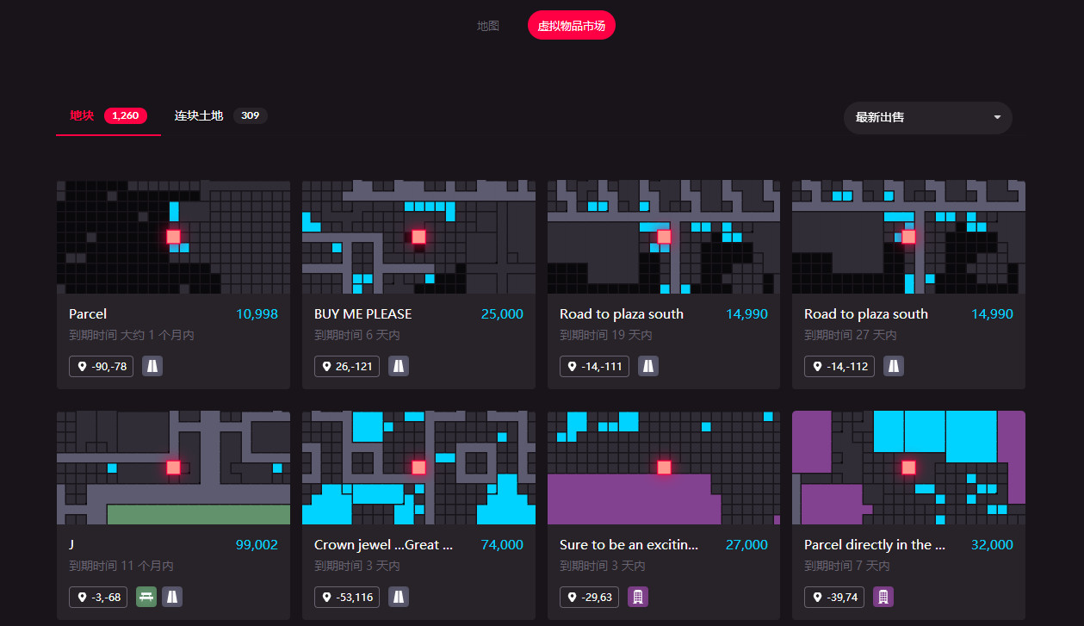1084x626 pixels.
Task: Open the 地块 parcels tab
Action: [x=82, y=115]
